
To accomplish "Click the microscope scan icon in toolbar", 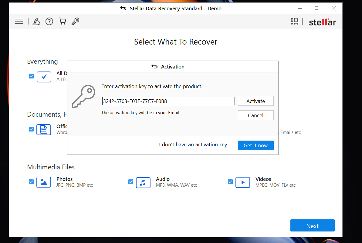I will pyautogui.click(x=36, y=22).
